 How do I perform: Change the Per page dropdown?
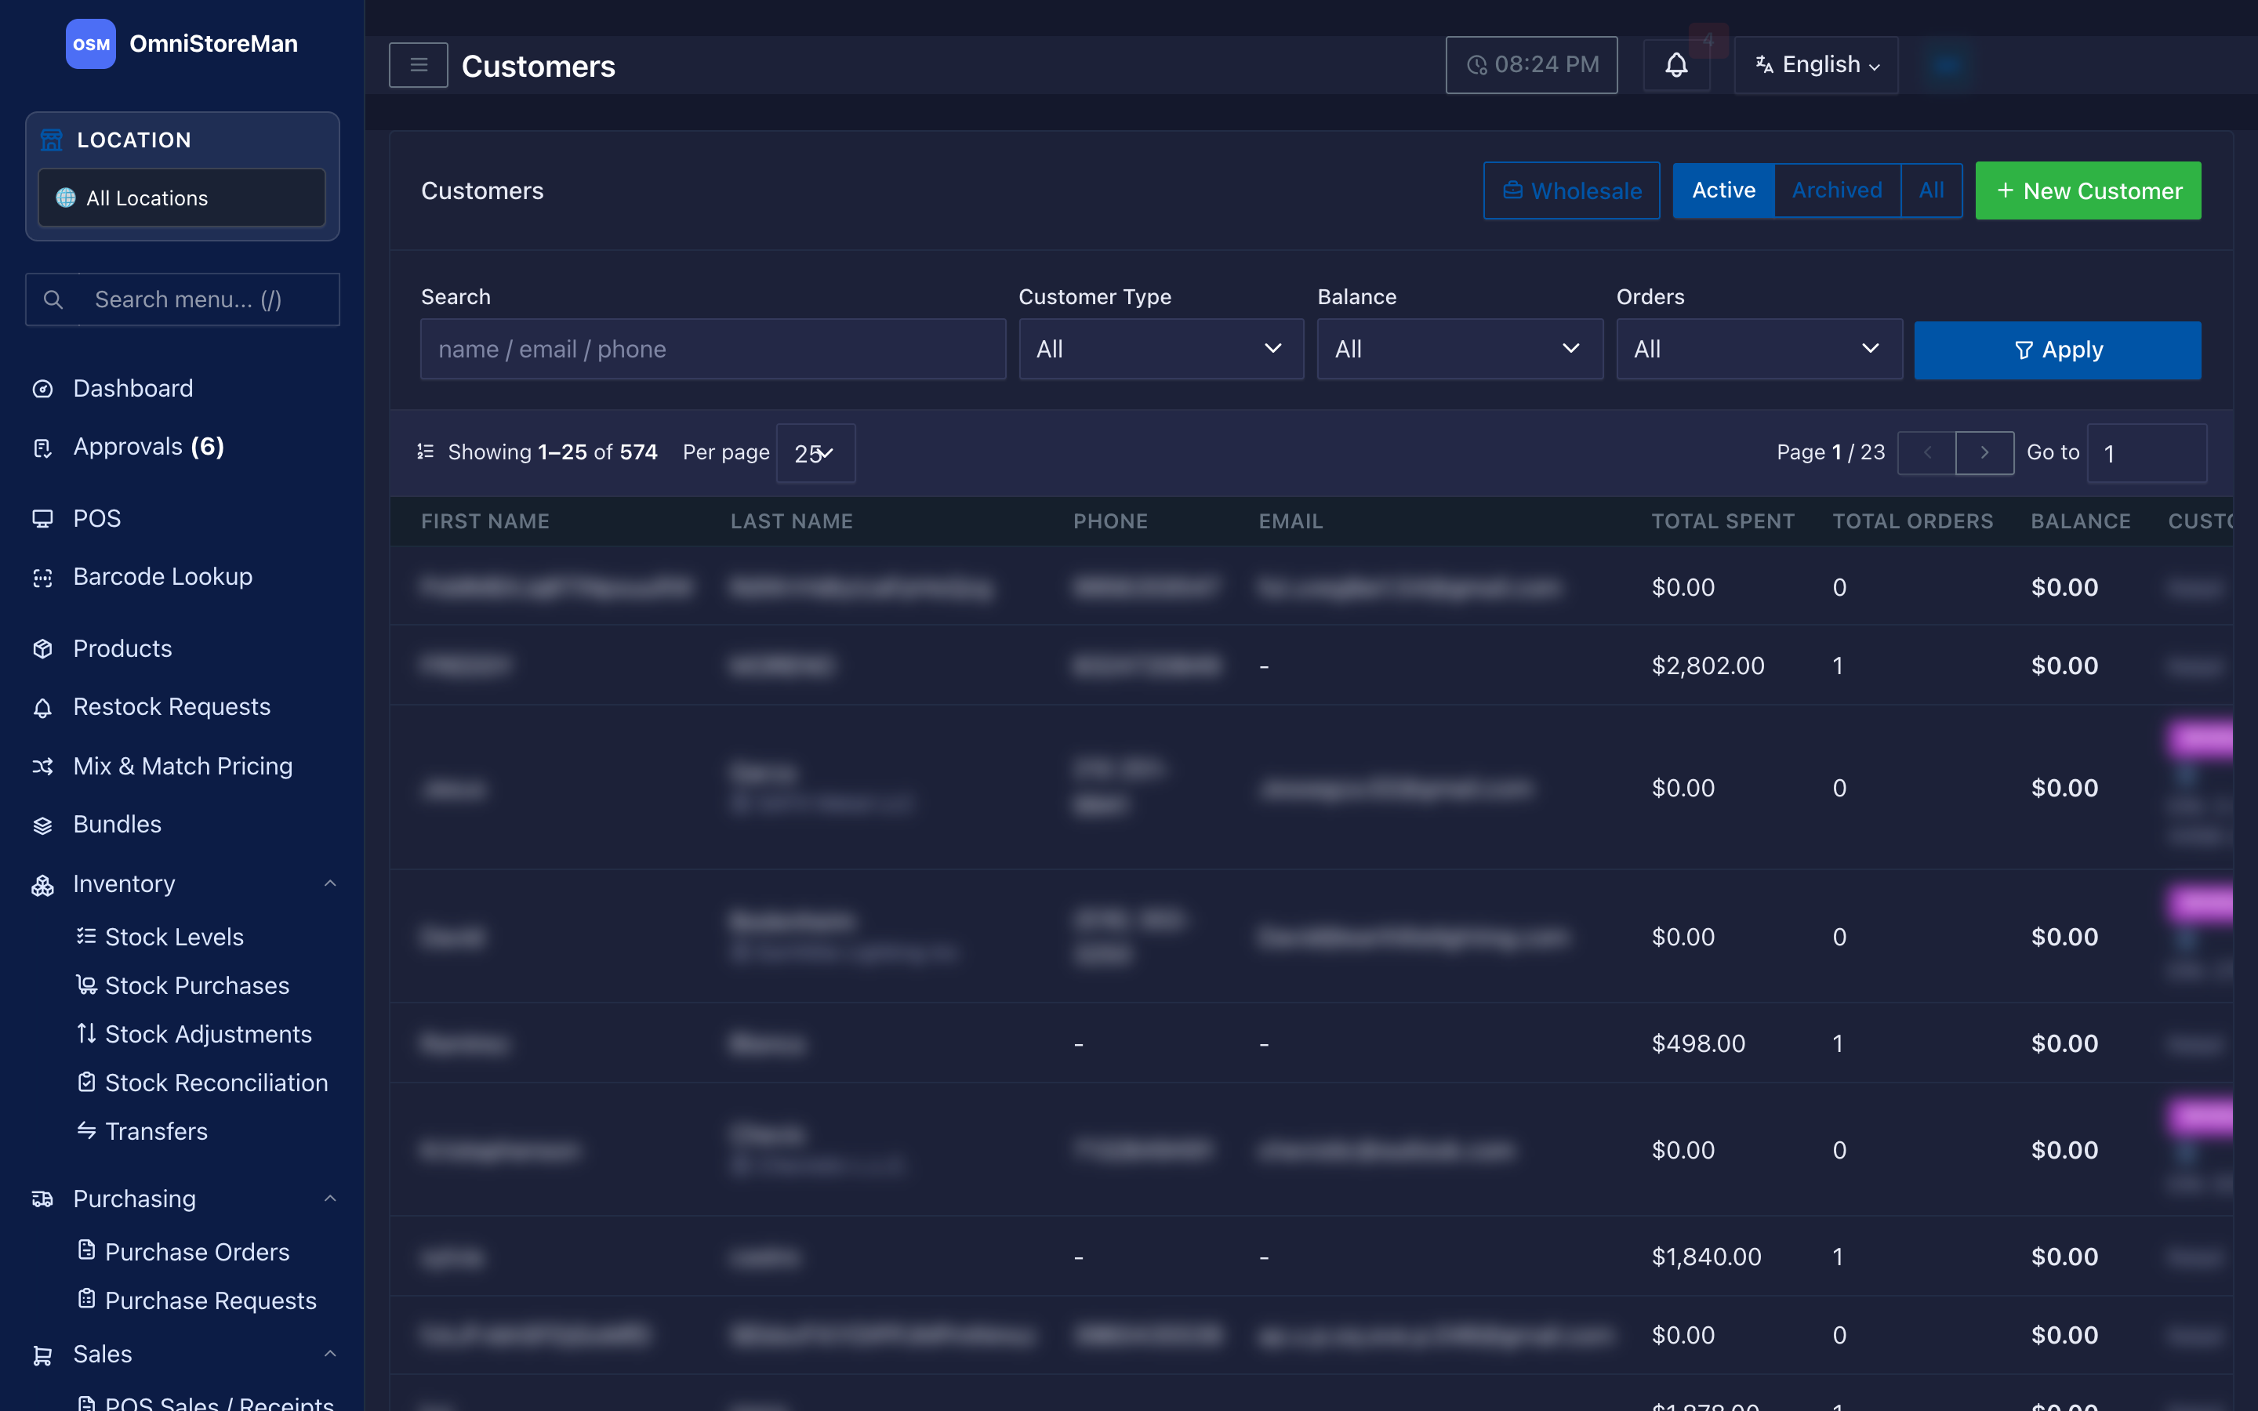point(815,454)
